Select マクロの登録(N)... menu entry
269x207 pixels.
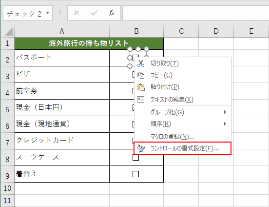point(183,137)
